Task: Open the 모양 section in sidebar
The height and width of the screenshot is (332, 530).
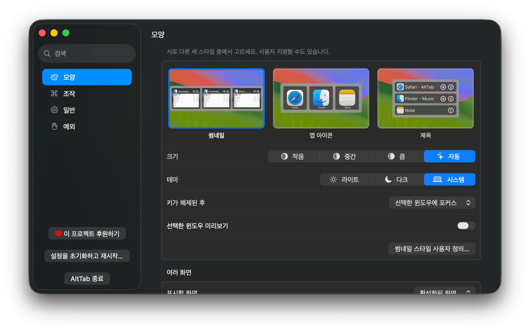Action: [87, 77]
